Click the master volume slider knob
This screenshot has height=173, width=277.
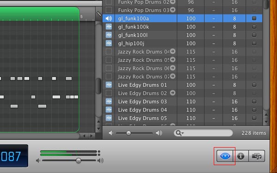pyautogui.click(x=78, y=161)
